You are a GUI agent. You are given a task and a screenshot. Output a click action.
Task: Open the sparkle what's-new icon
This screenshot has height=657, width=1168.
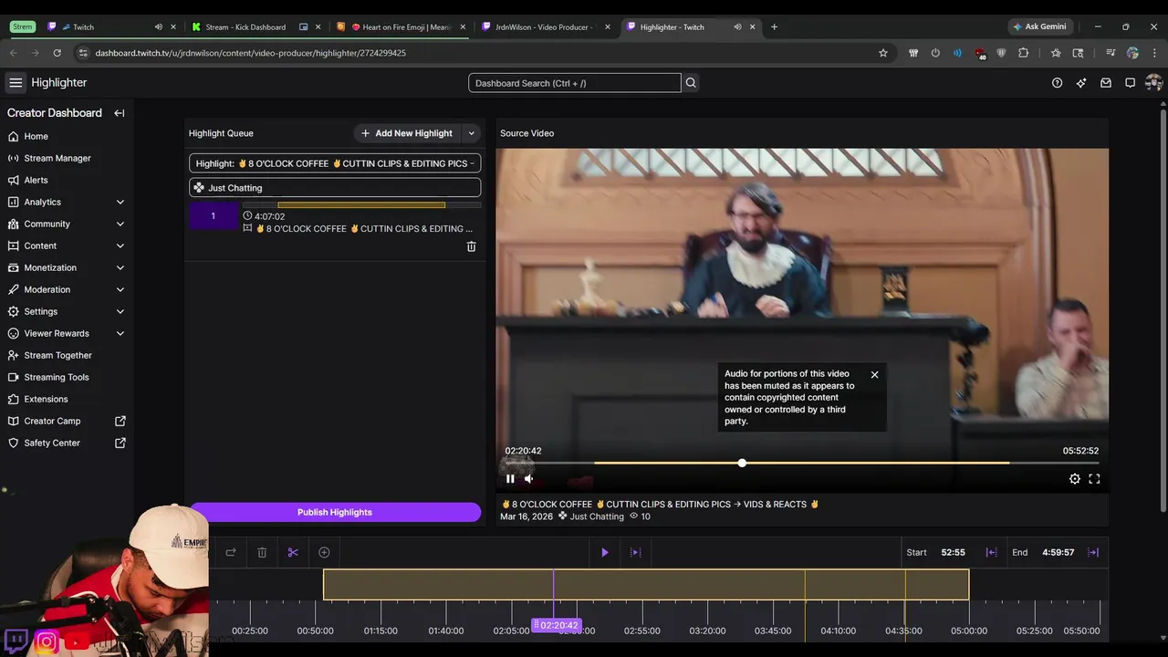coord(1081,83)
